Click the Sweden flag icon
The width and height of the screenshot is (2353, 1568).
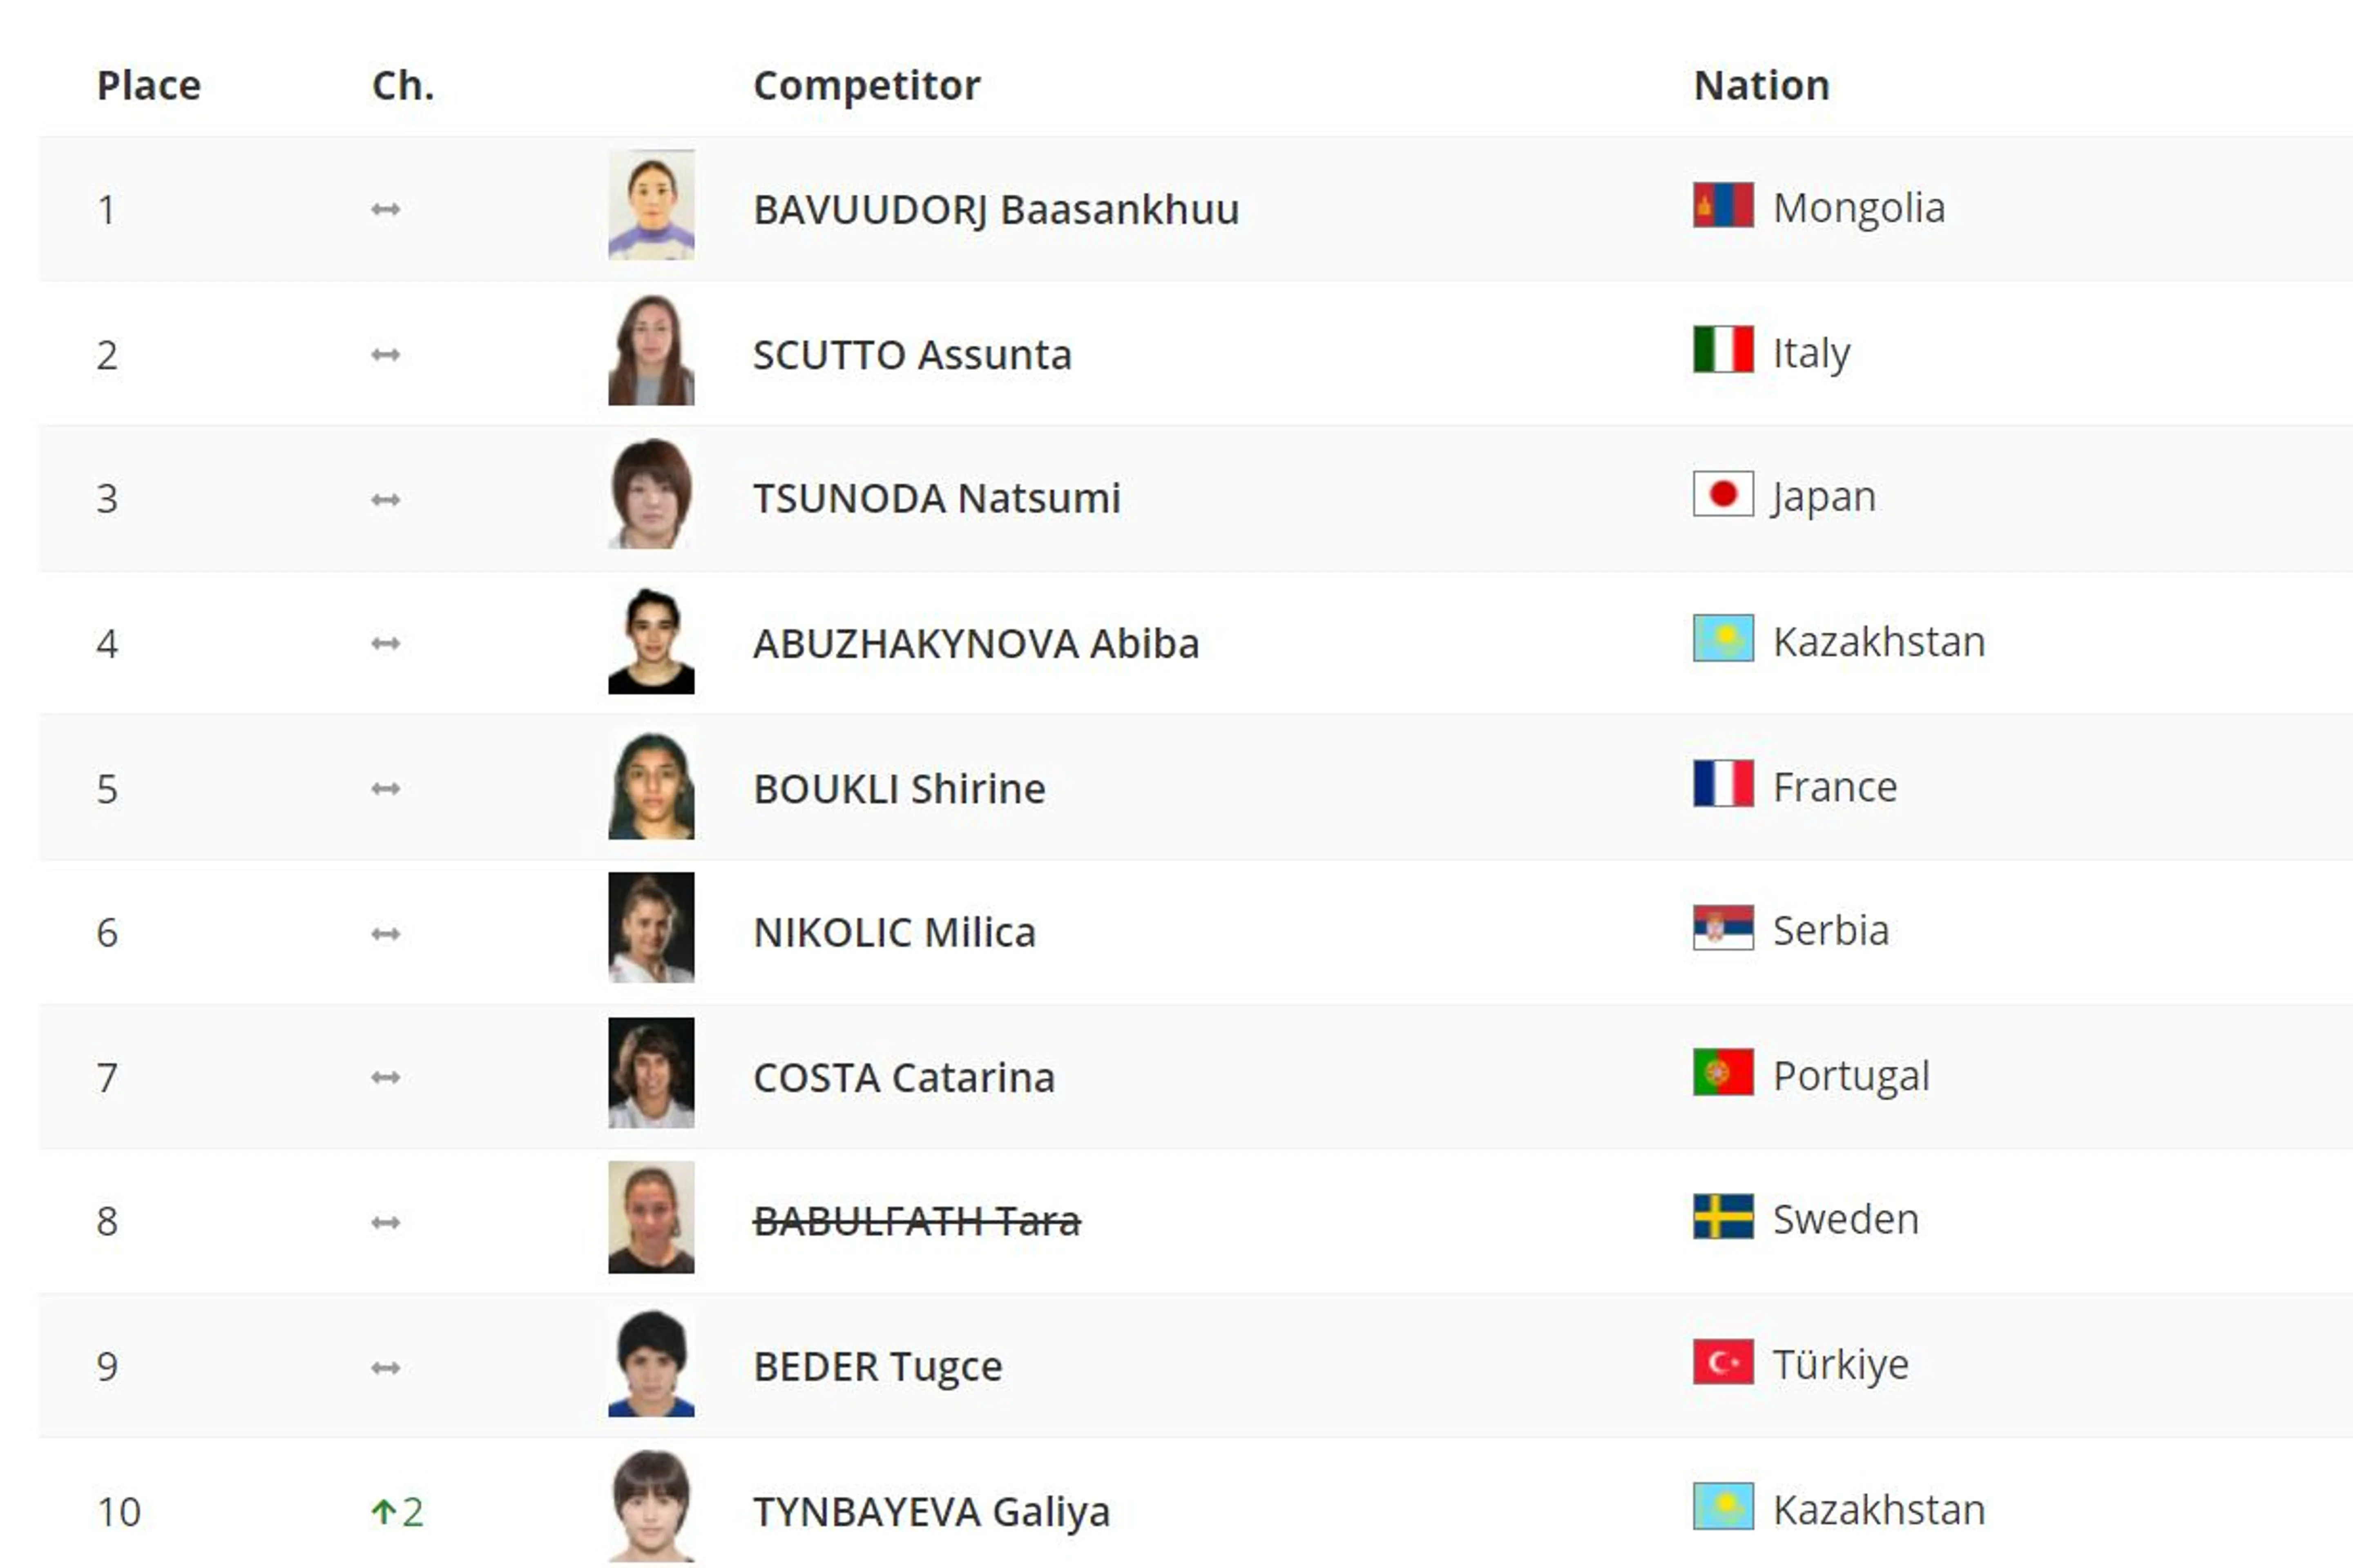coord(1722,1217)
